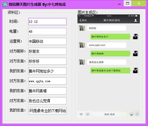Click the 我的发言 field with 腾牛网真棒
148x126 pixels.
pos(47,91)
